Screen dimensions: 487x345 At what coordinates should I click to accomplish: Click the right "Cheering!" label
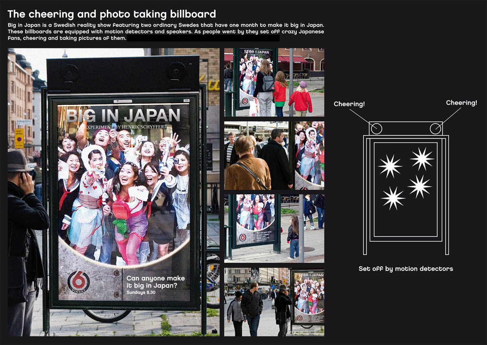(x=461, y=103)
